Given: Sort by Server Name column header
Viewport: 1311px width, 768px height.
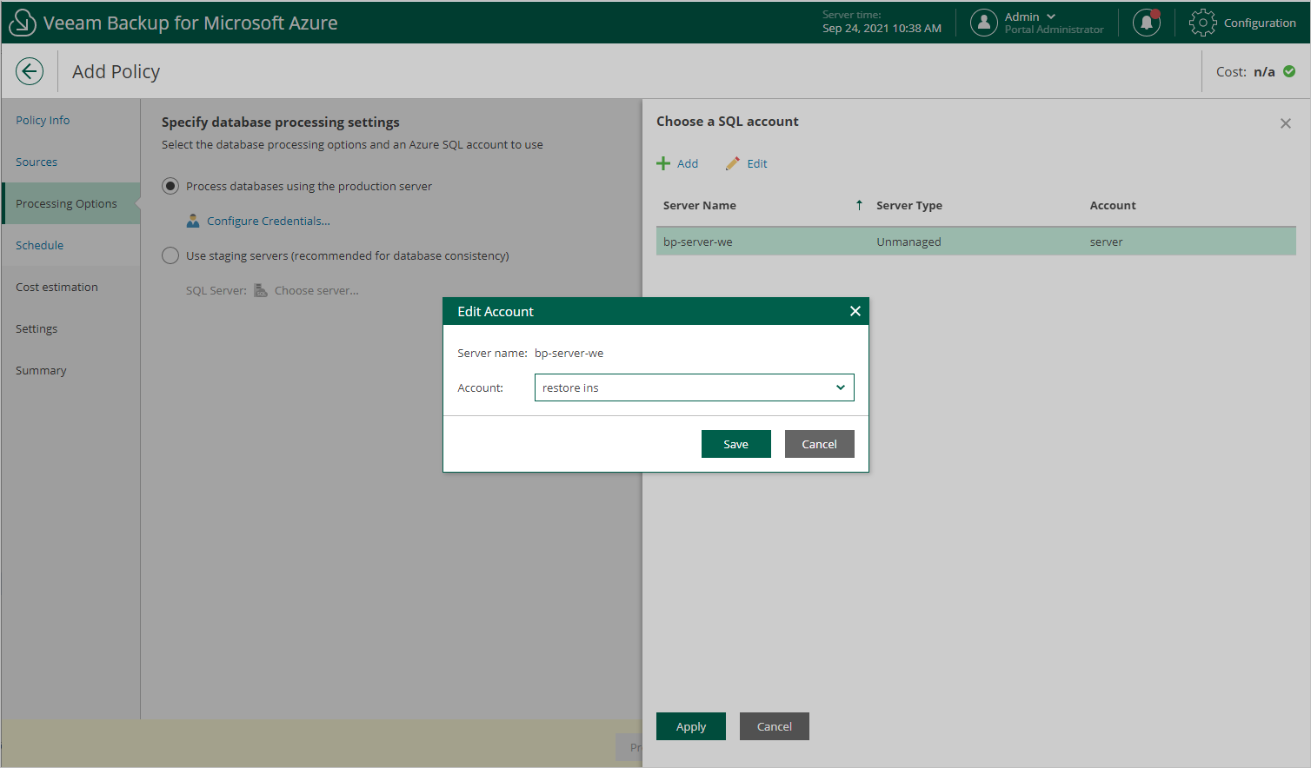Looking at the screenshot, I should pyautogui.click(x=700, y=205).
